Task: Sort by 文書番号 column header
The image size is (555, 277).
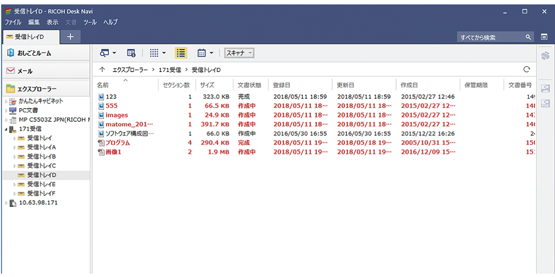Action: click(520, 85)
